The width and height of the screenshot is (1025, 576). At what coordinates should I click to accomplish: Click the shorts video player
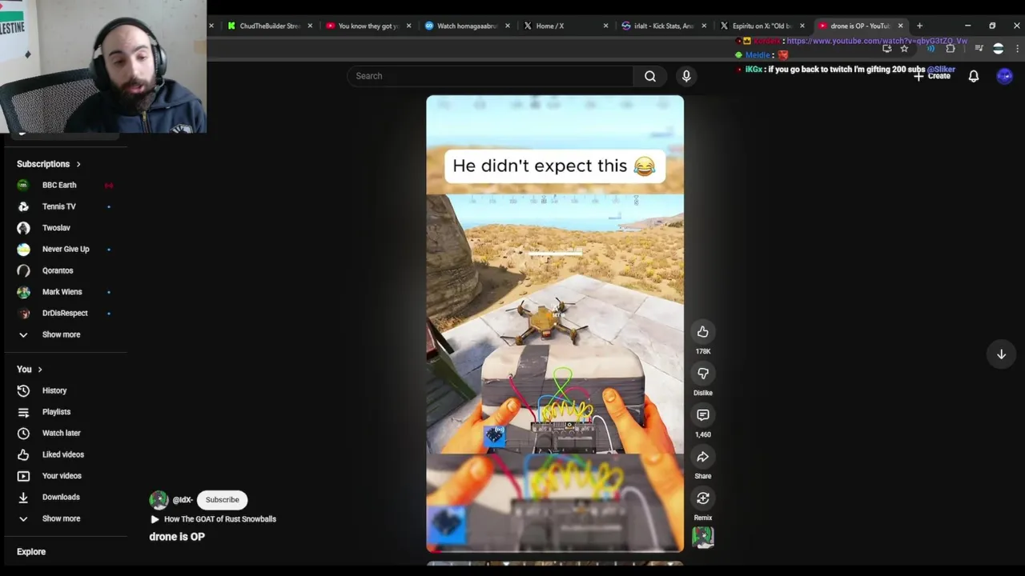pyautogui.click(x=555, y=324)
